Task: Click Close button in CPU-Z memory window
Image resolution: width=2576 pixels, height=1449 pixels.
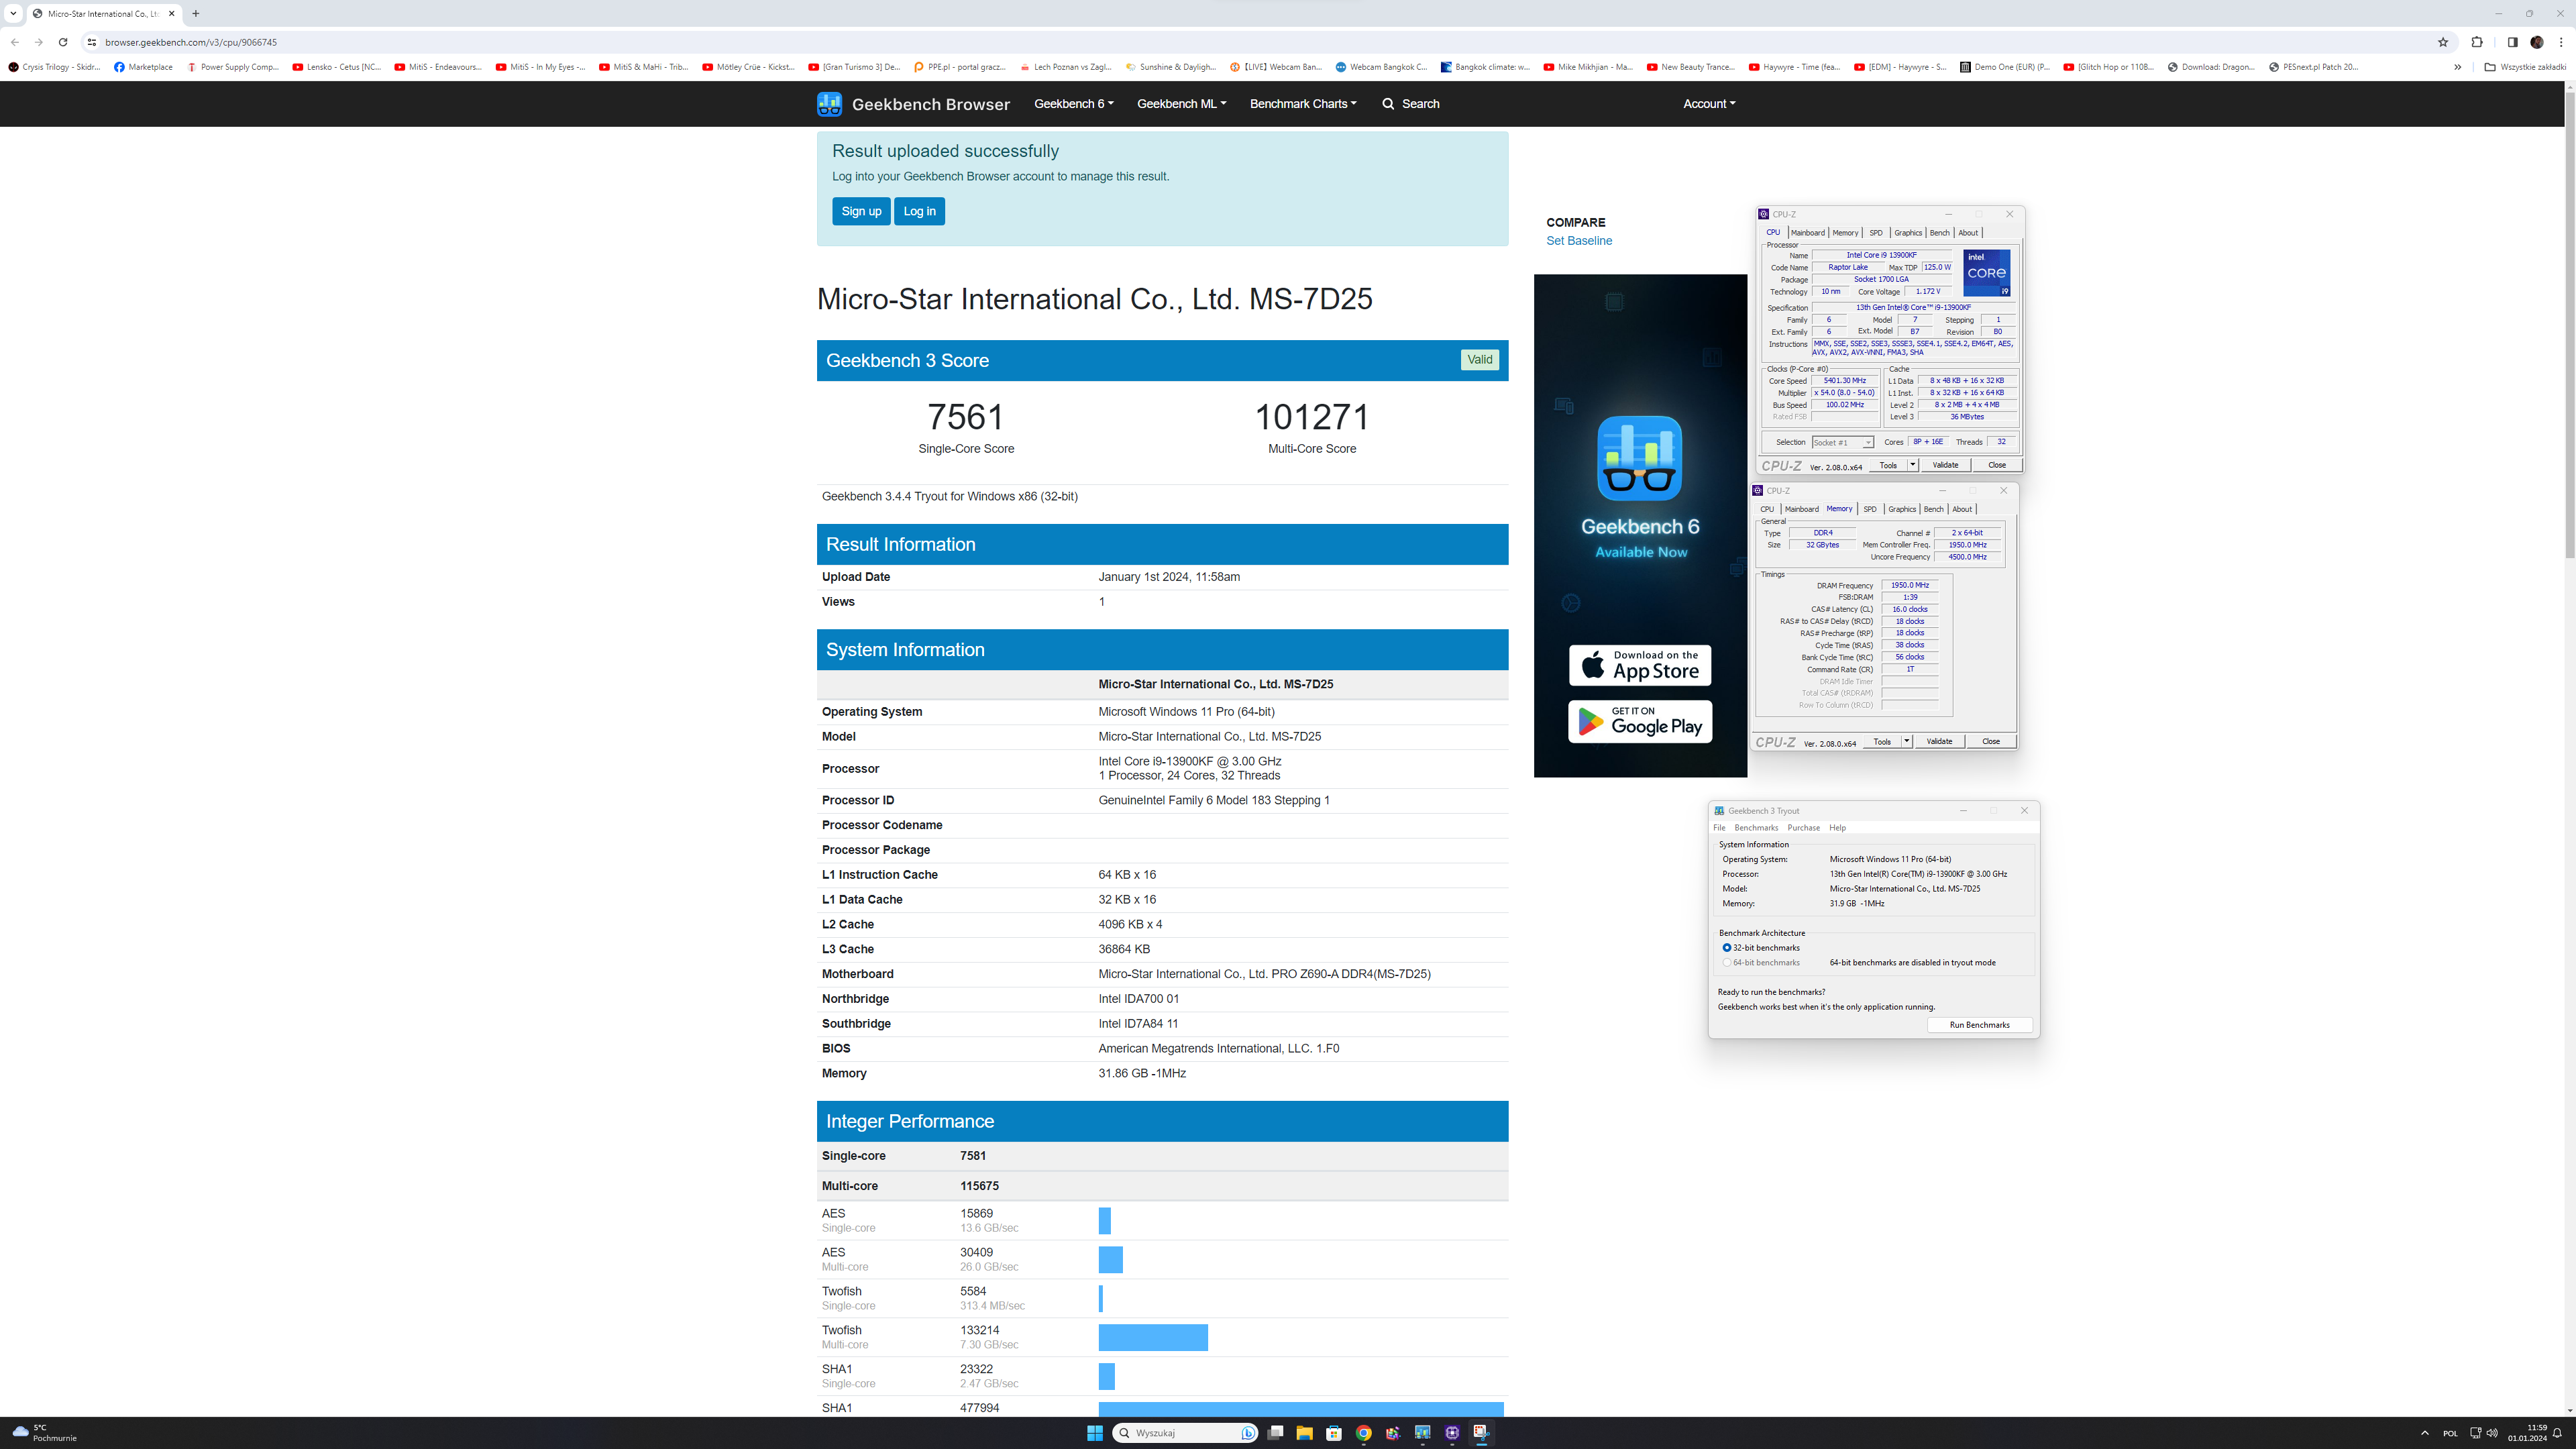Action: click(1991, 741)
